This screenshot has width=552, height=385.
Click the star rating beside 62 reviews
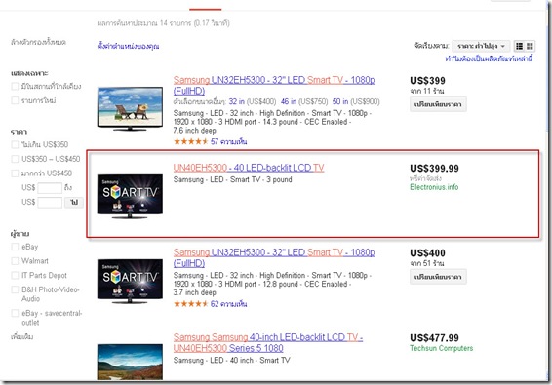[x=191, y=304]
